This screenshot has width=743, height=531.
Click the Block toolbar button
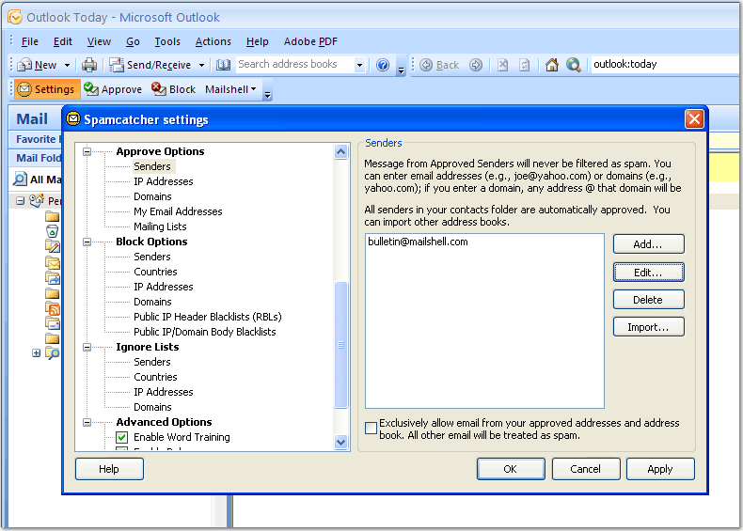(173, 89)
